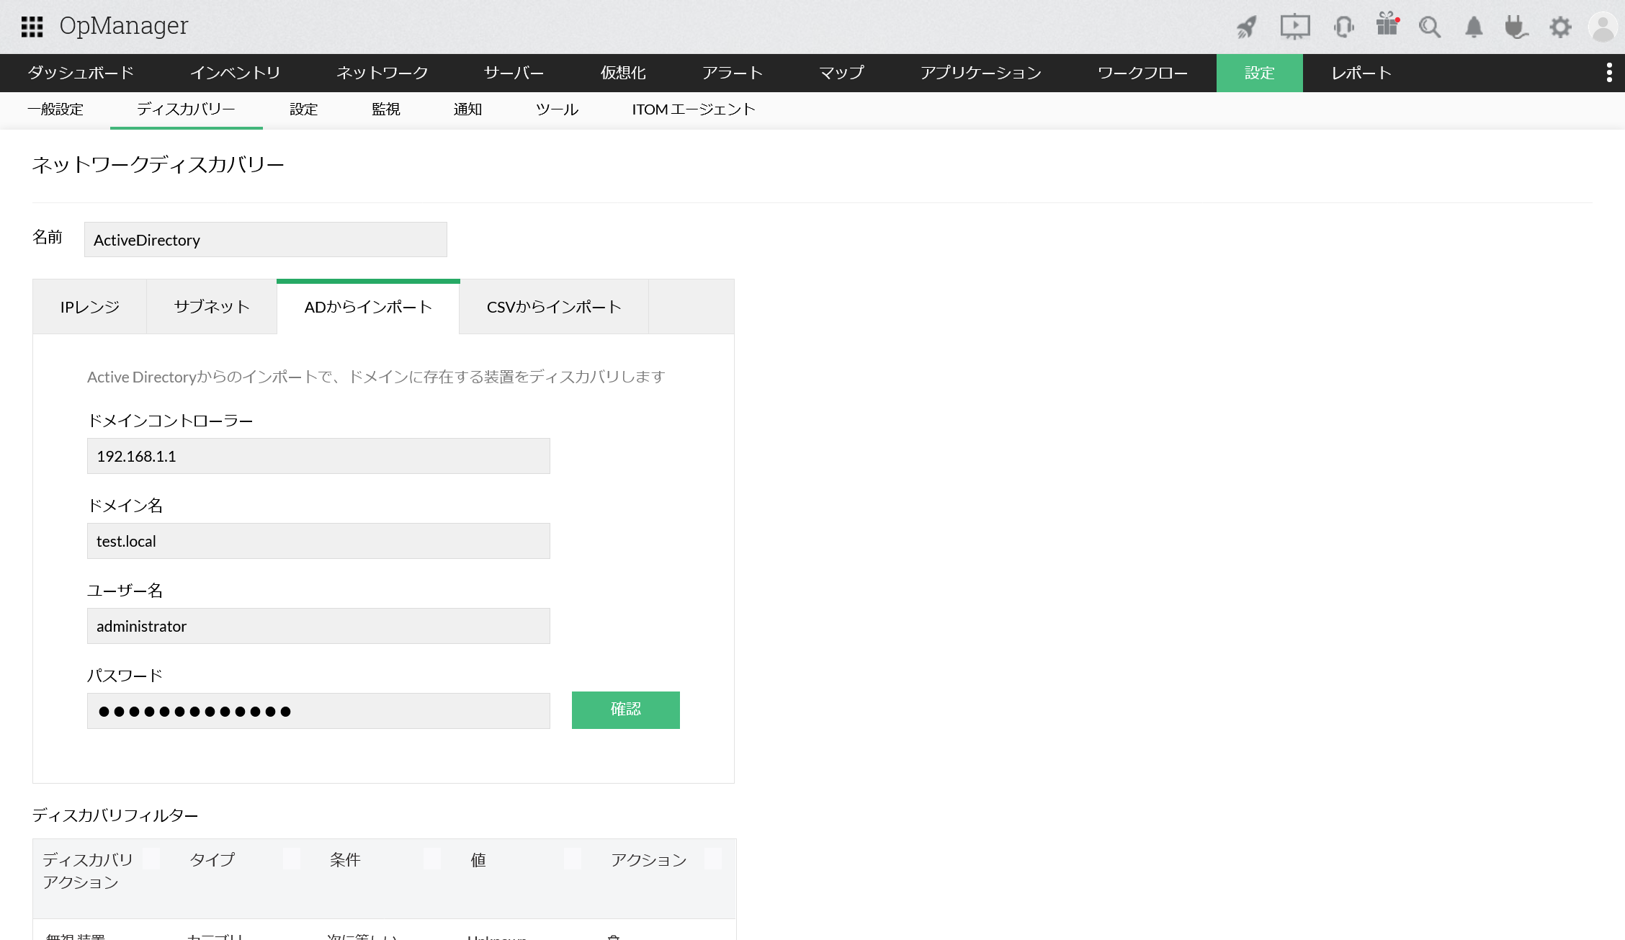Go to the インベントリ menu
This screenshot has width=1625, height=940.
235,73
